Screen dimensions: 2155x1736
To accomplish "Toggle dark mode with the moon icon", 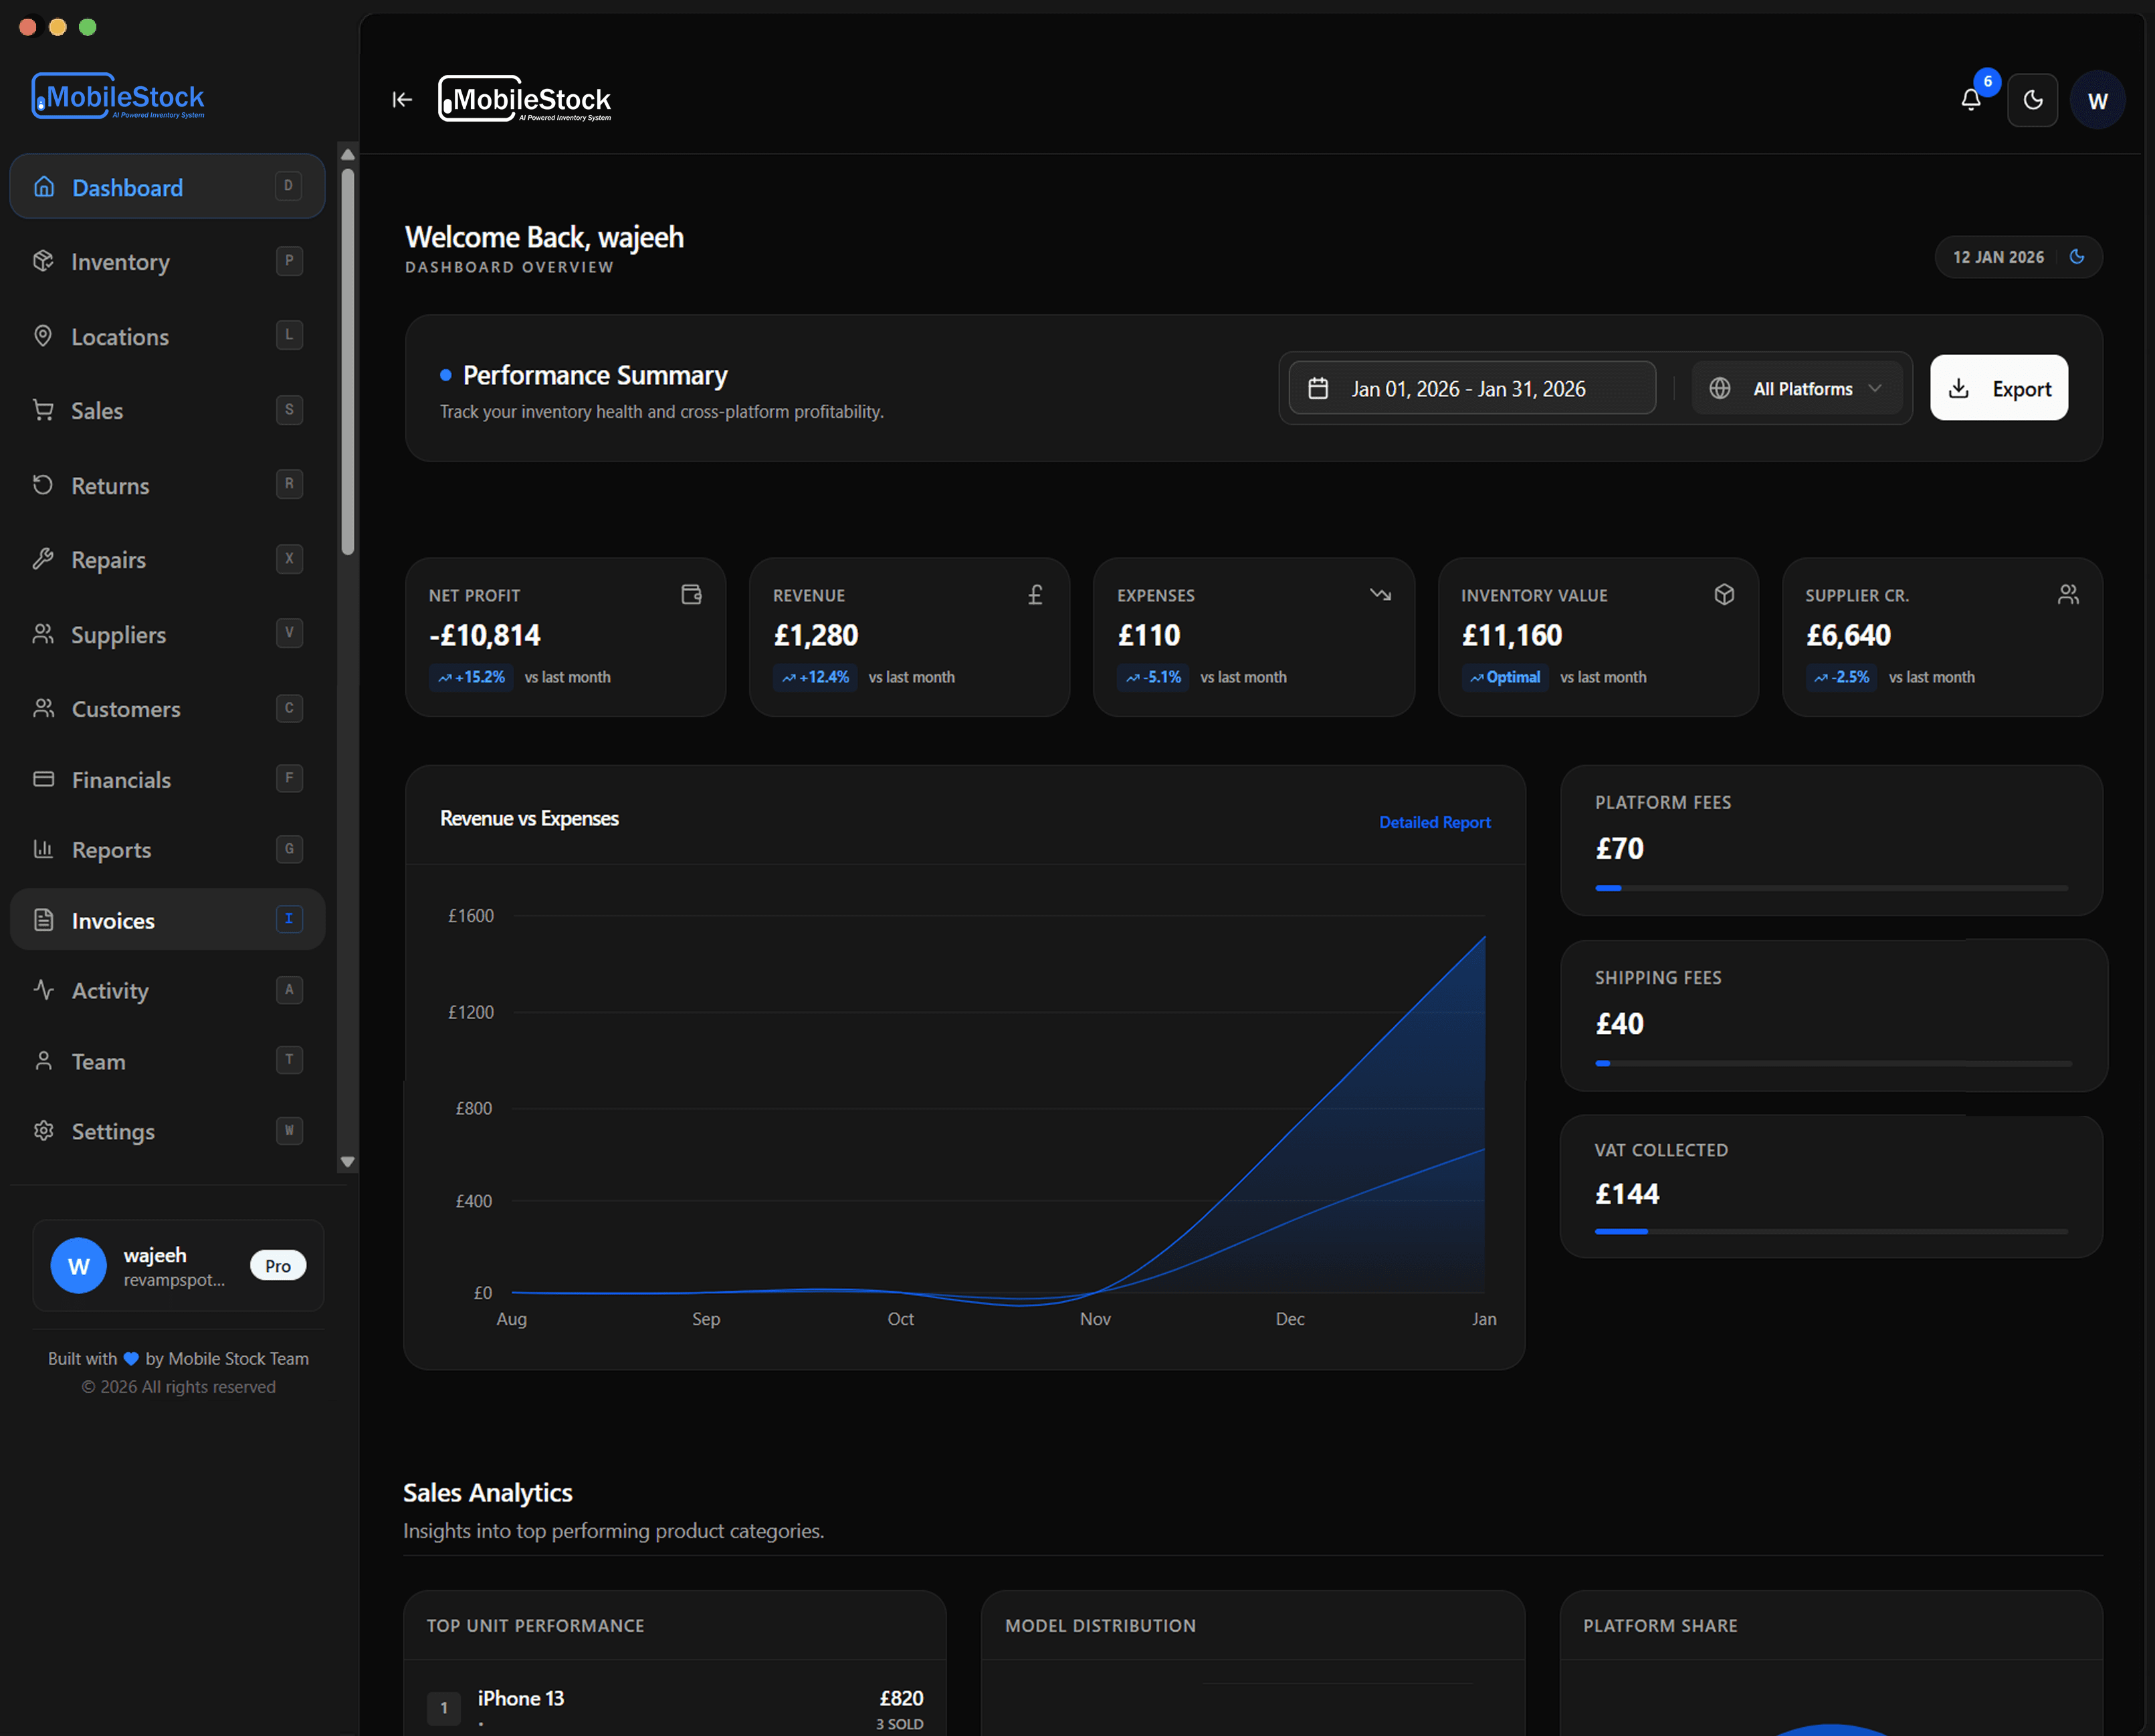I will point(2033,99).
